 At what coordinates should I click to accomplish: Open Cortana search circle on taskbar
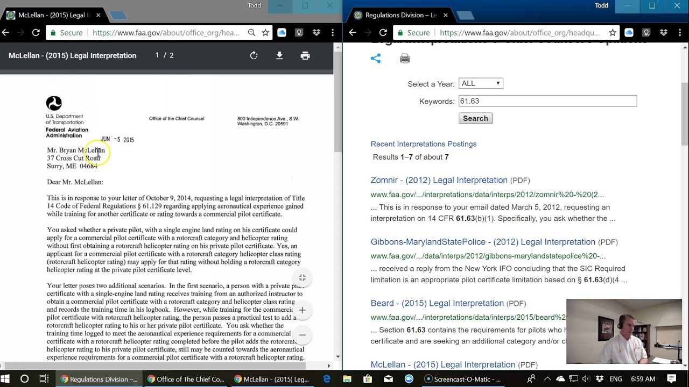(24, 379)
